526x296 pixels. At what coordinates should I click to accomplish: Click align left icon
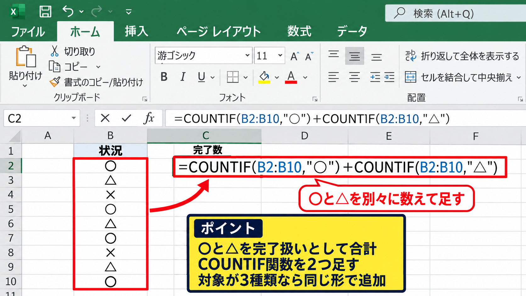pyautogui.click(x=334, y=77)
